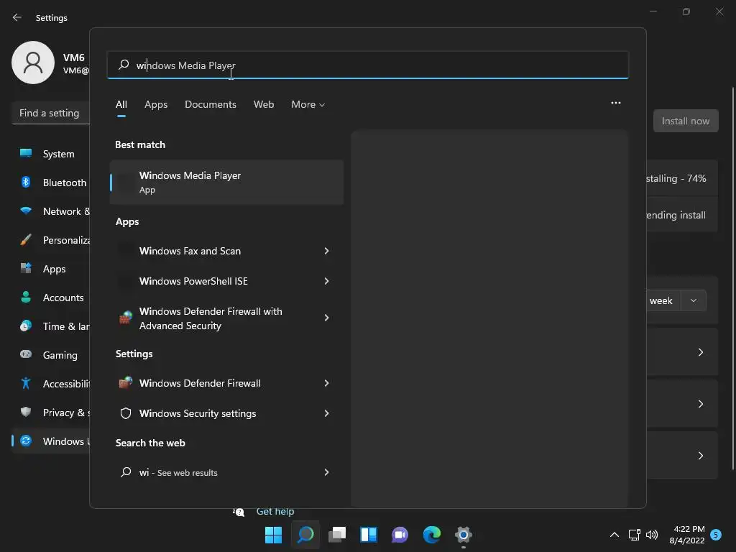The width and height of the screenshot is (736, 552).
Task: Click Install now button in Settings
Action: (x=685, y=121)
